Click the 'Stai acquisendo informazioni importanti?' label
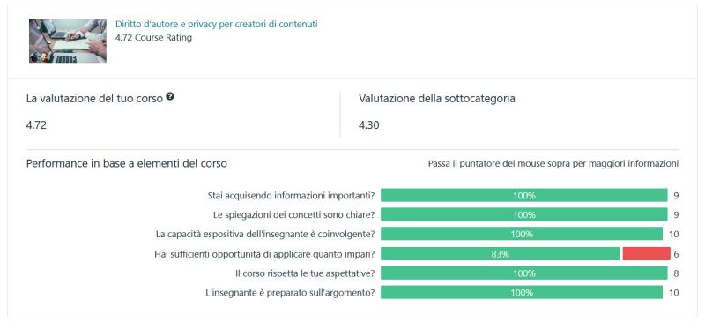The height and width of the screenshot is (322, 705). click(x=292, y=196)
